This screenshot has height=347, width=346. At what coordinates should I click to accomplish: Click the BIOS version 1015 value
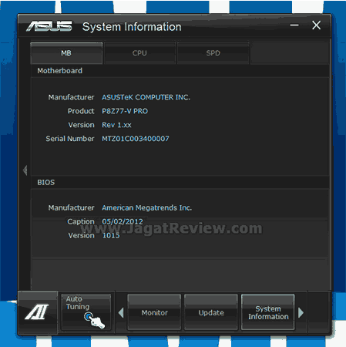(111, 235)
